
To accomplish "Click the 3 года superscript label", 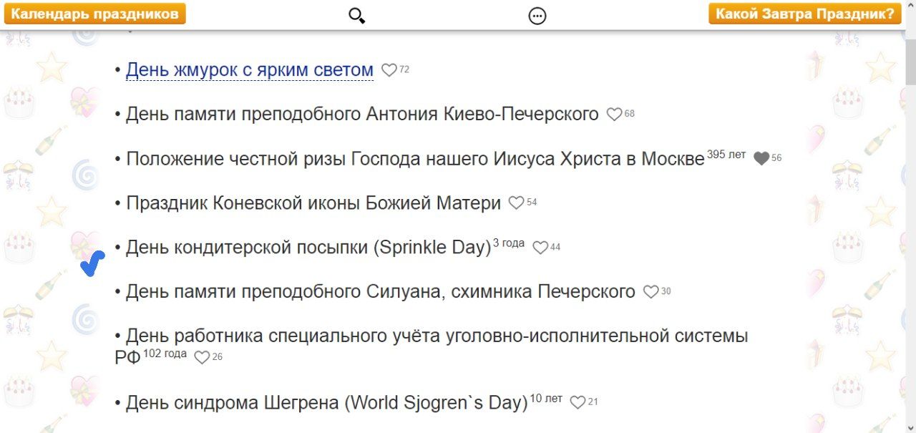I will [x=509, y=243].
